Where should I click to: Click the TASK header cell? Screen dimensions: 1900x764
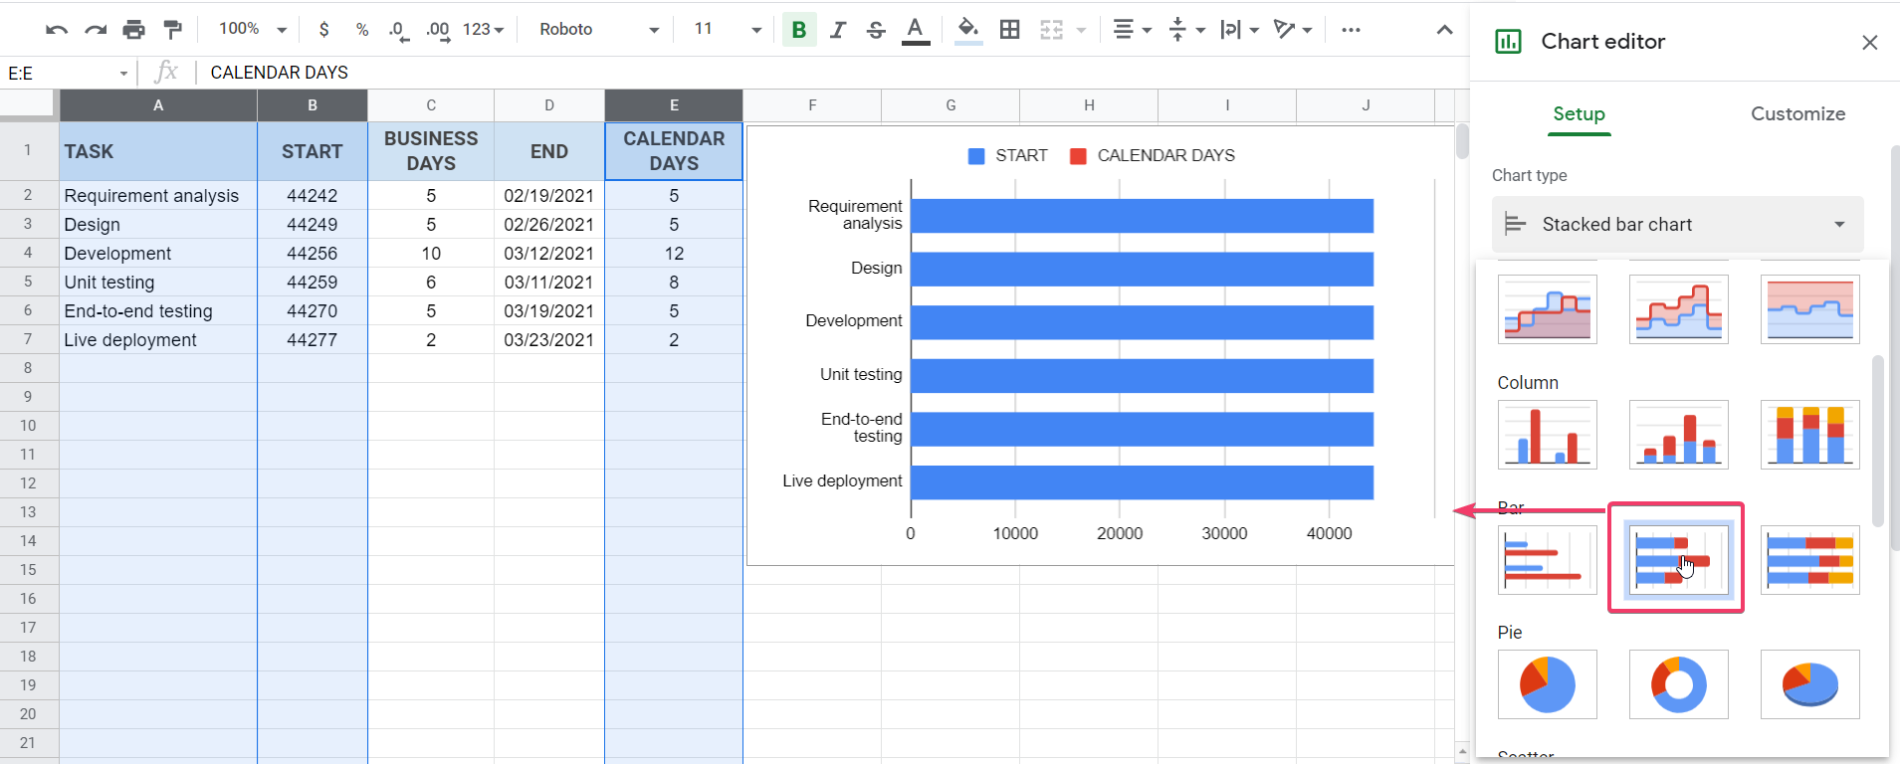(158, 151)
